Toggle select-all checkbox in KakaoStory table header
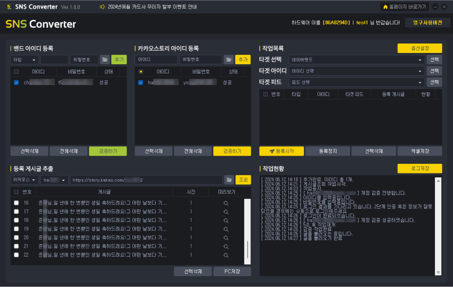This screenshot has width=453, height=287. pos(141,72)
